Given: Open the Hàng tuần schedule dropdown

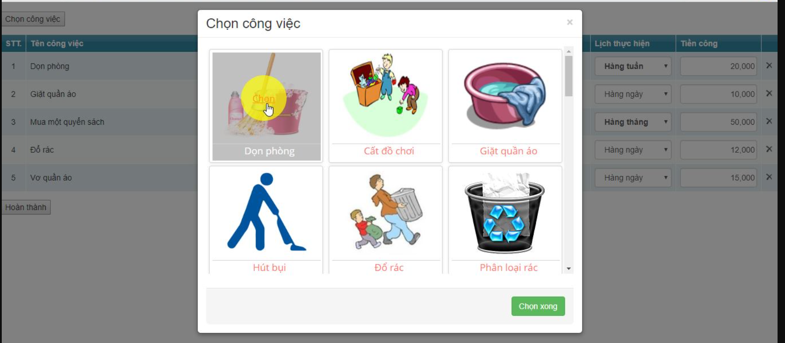Looking at the screenshot, I should (633, 66).
